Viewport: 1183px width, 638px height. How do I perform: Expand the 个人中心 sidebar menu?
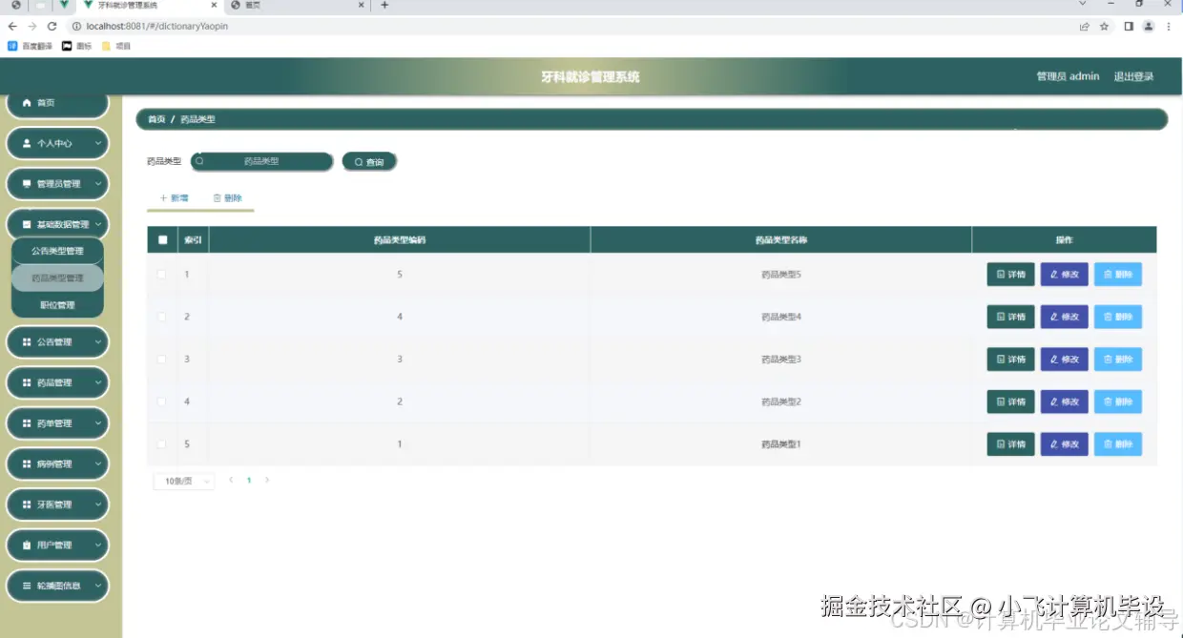[x=57, y=143]
